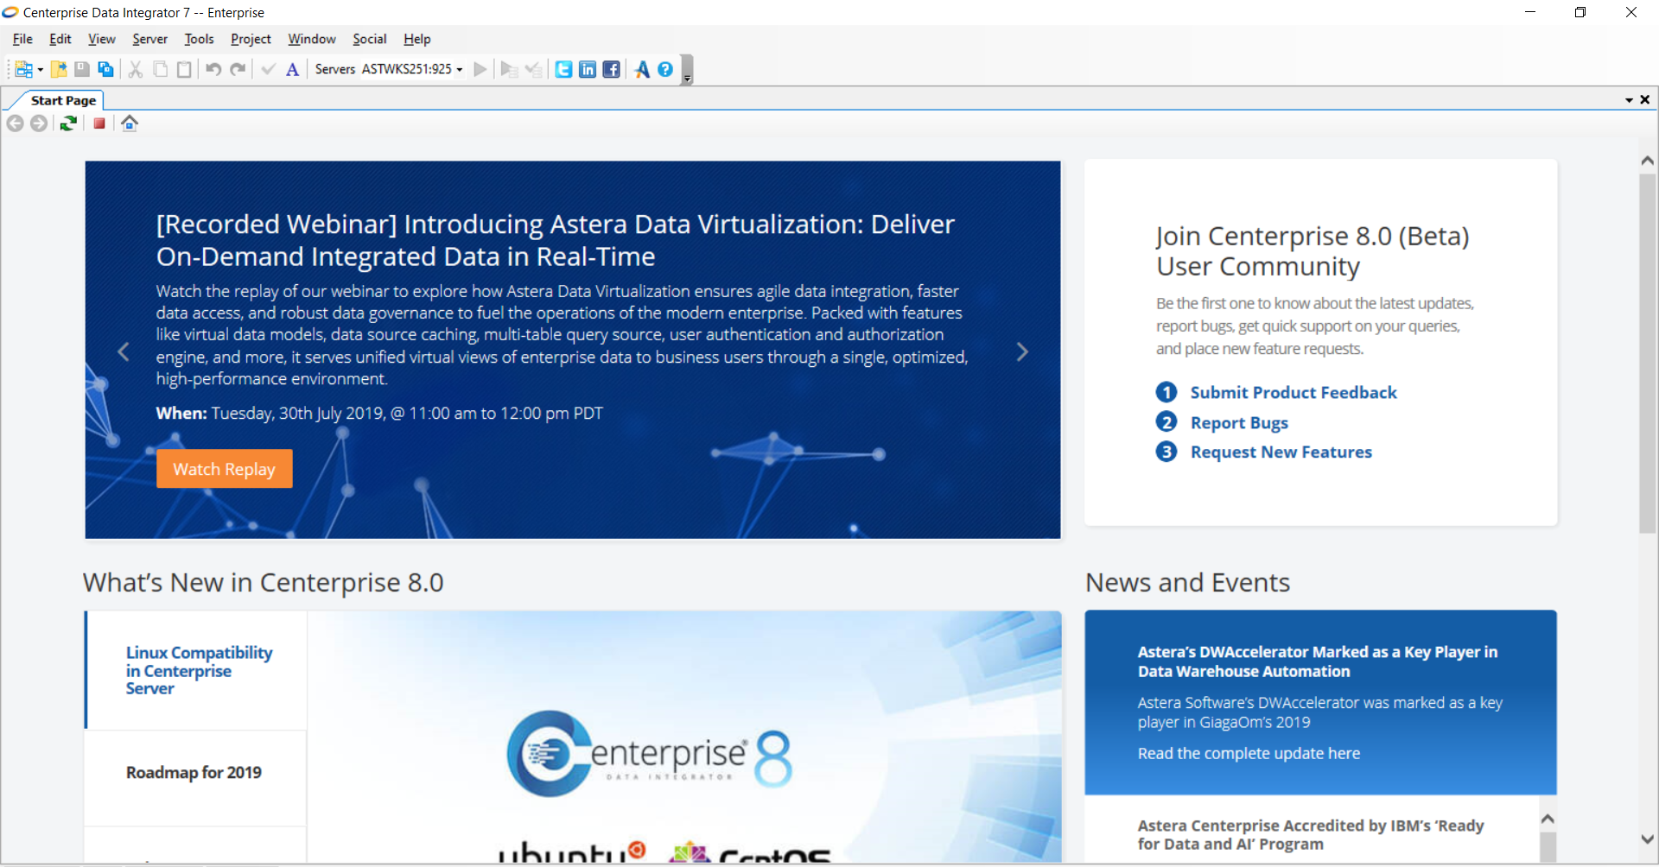Refresh the Start Page with the green arrows icon
The width and height of the screenshot is (1659, 867).
coord(68,123)
